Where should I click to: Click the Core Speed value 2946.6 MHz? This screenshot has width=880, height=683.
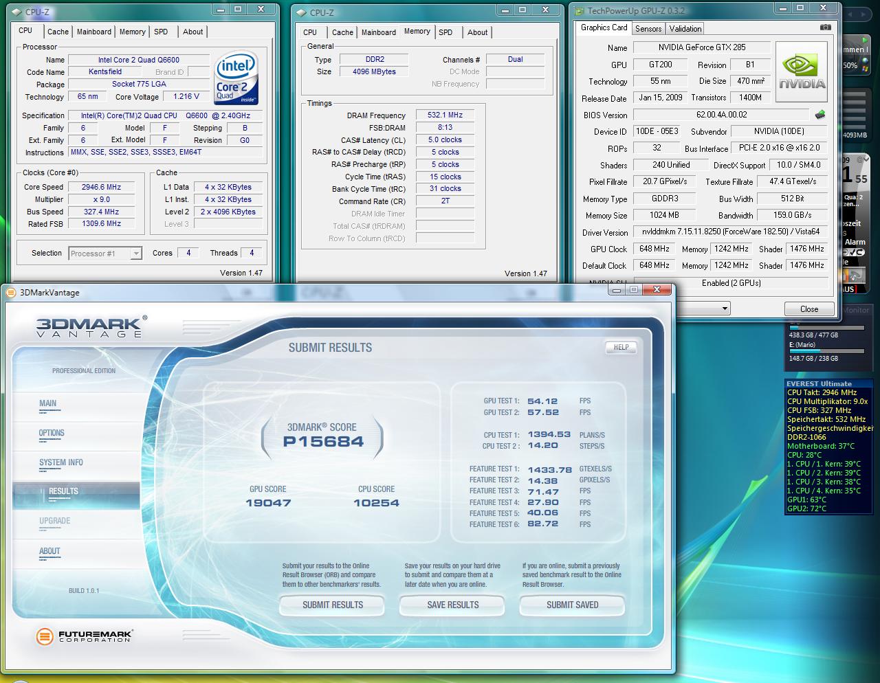pyautogui.click(x=102, y=187)
